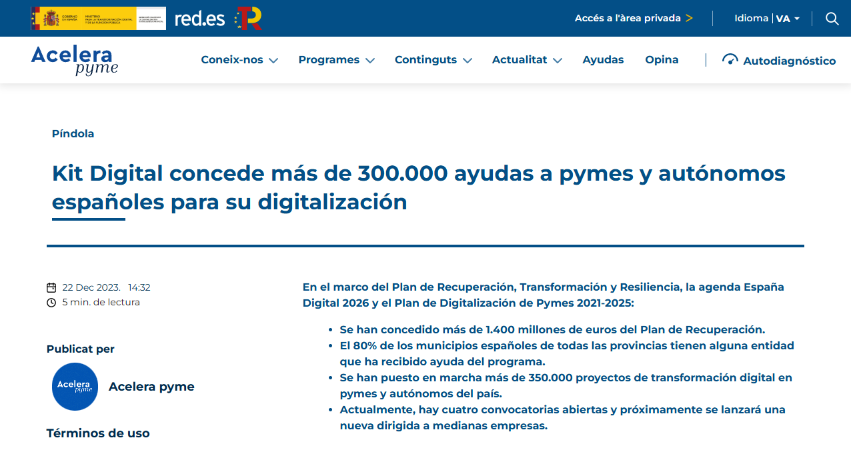The width and height of the screenshot is (851, 450).
Task: Open the Ayudas menu item
Action: pyautogui.click(x=603, y=60)
